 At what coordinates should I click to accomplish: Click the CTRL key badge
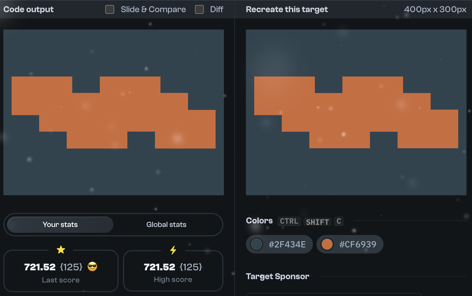289,221
